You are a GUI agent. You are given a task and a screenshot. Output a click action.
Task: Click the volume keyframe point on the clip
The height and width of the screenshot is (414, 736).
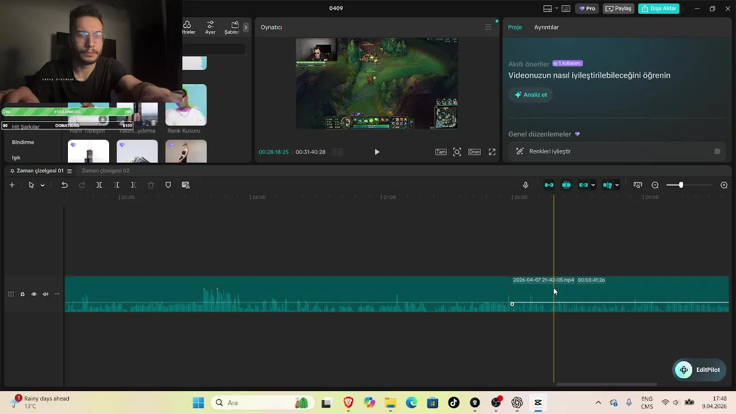pyautogui.click(x=512, y=304)
